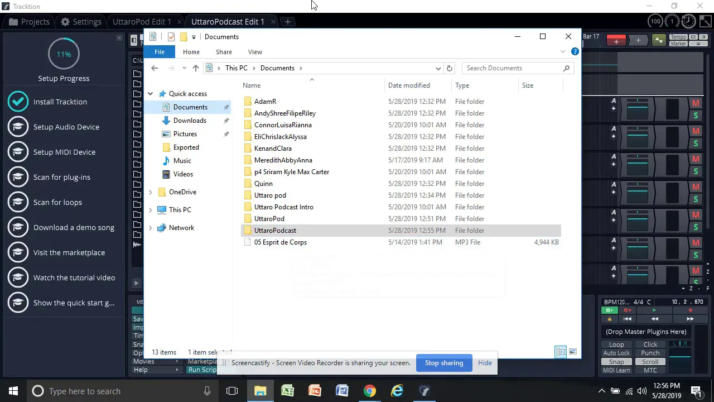Open the File menu in Explorer

point(160,52)
